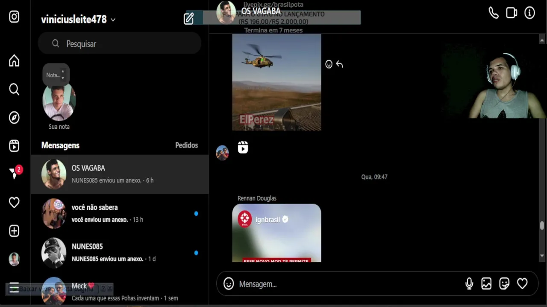
Task: Open Nota bubble above avatar
Action: click(56, 75)
